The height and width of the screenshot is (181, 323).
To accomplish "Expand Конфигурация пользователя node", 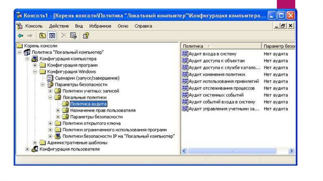I will pyautogui.click(x=27, y=149).
